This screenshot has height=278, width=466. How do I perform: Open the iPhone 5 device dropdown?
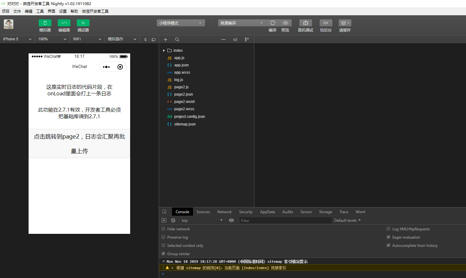17,39
